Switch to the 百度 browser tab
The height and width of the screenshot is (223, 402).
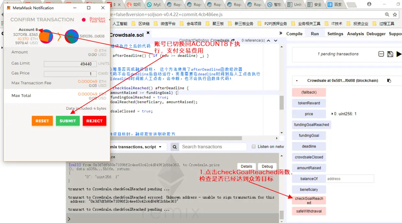coord(335,5)
